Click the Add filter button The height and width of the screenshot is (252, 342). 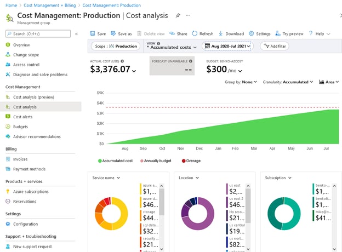pos(273,47)
